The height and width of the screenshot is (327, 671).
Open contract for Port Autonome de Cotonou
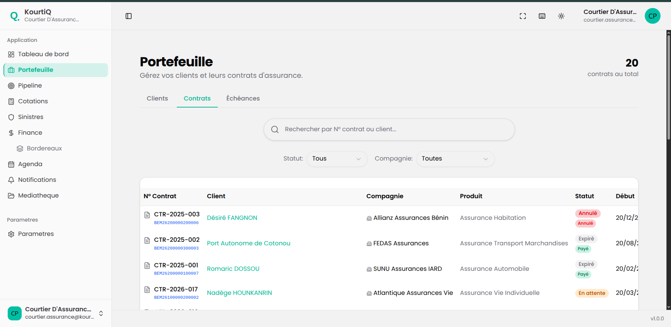tap(248, 243)
